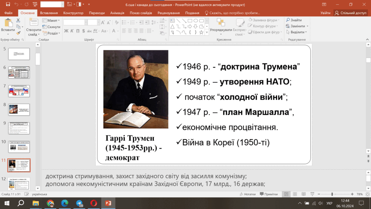
Task: Open Шрифт font dialog launcher
Action: [x=118, y=40]
